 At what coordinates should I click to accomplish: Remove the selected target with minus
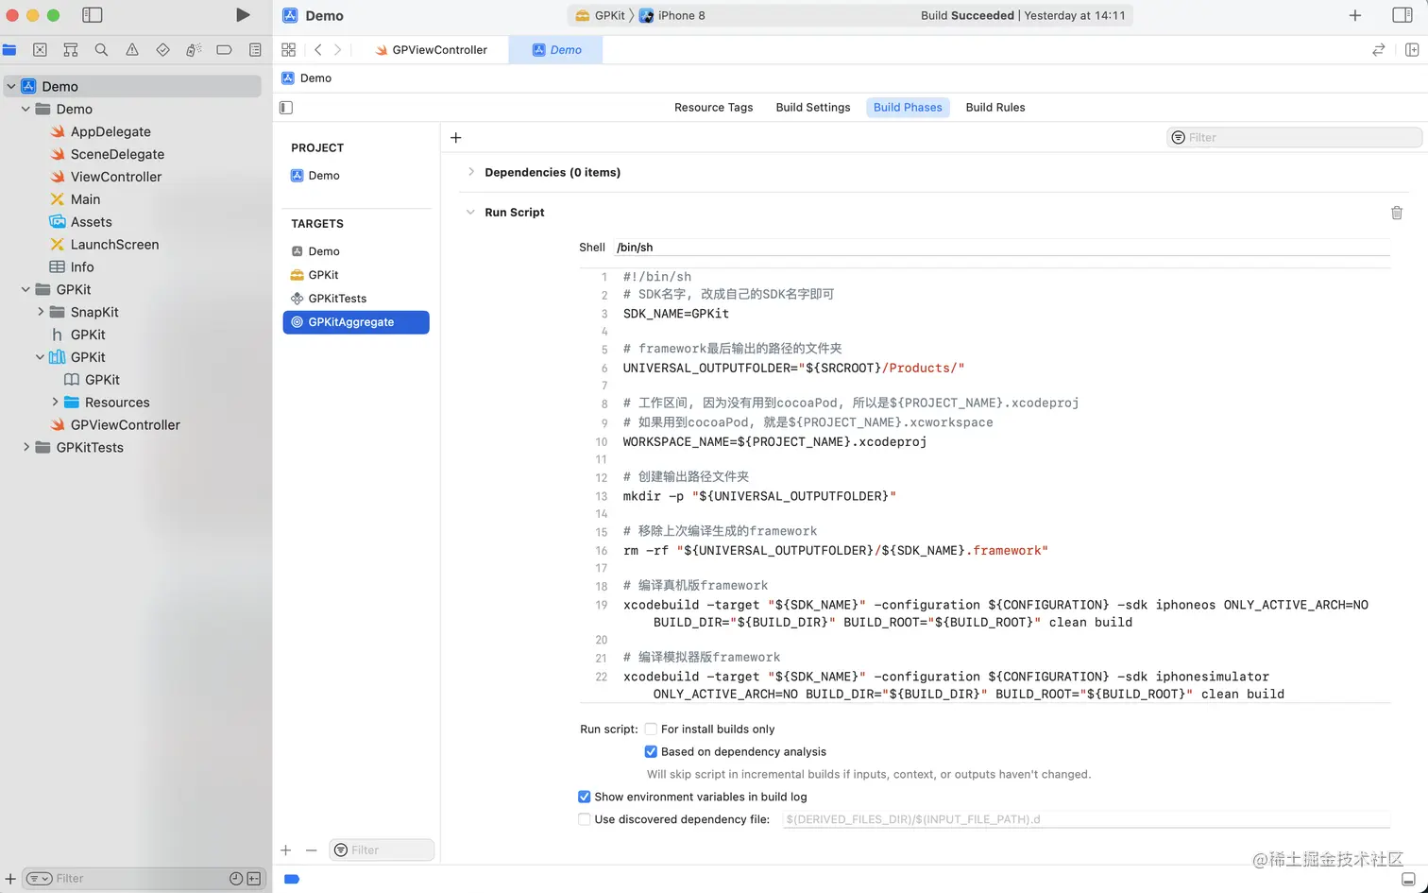pos(311,850)
